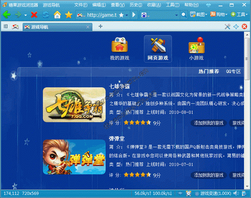Open the 收藏(A) menu
The height and width of the screenshot is (198, 251).
coord(154,5)
